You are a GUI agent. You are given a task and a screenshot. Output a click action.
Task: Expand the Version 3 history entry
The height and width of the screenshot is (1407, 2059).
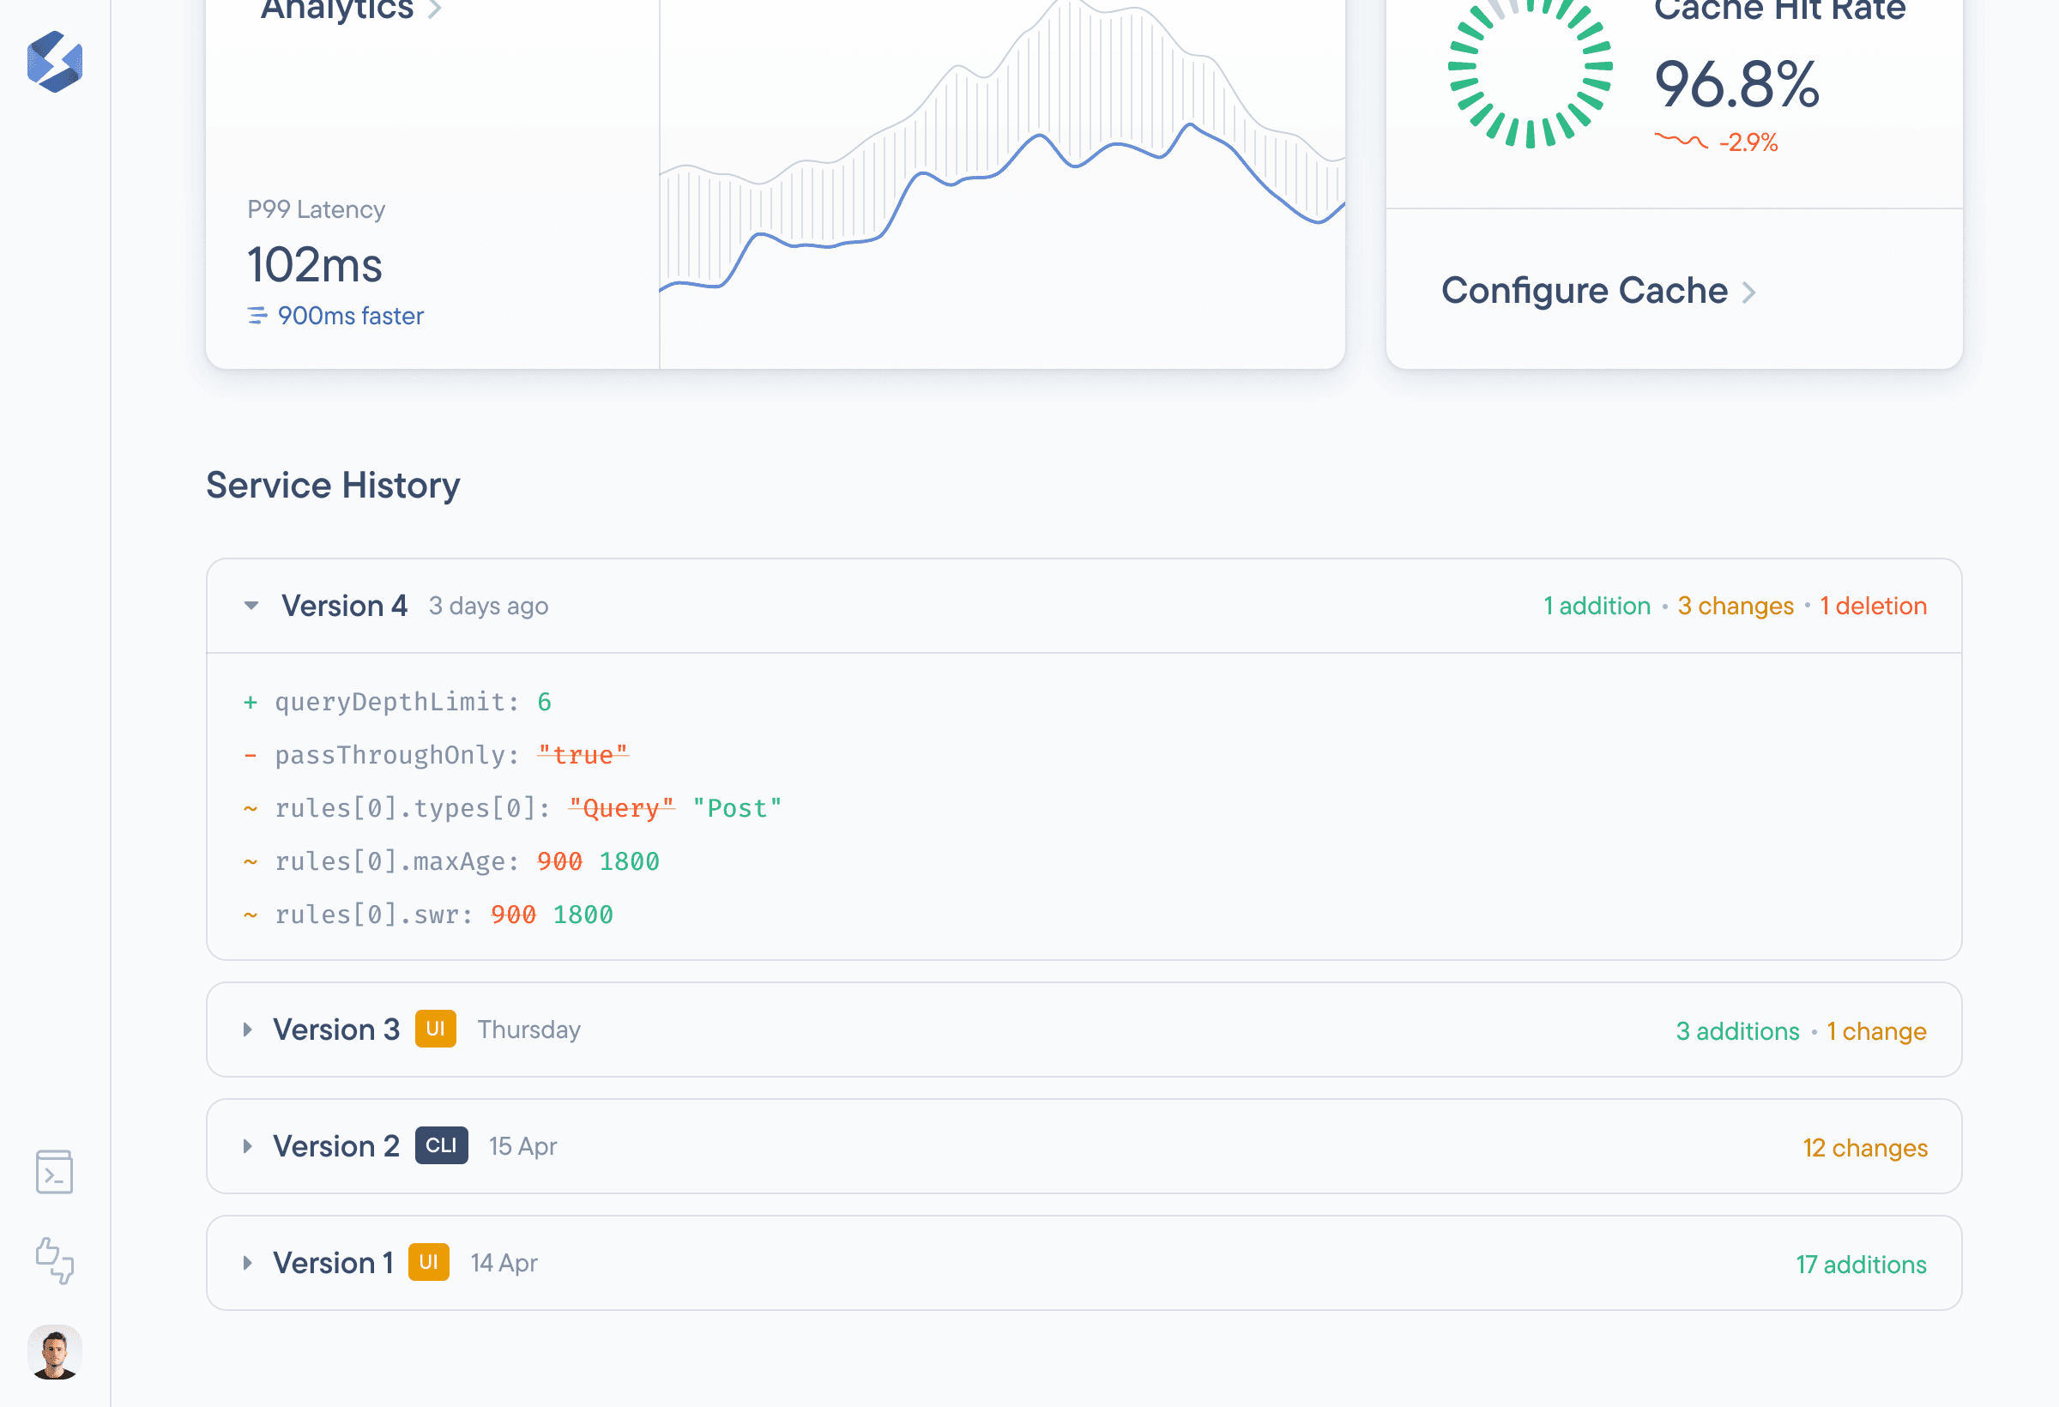coord(248,1030)
